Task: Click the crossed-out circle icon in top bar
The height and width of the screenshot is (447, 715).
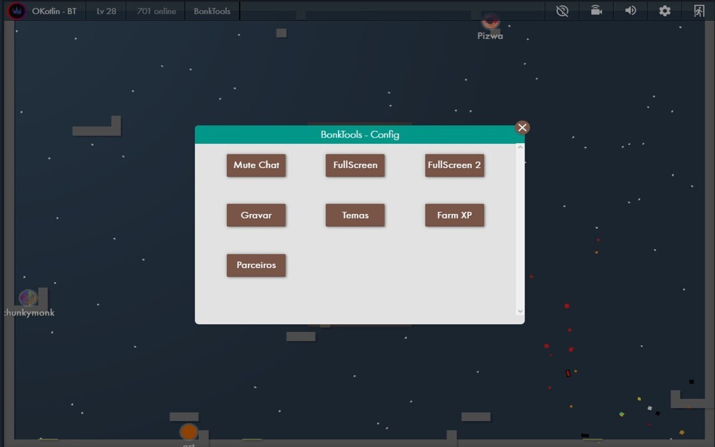Action: (563, 11)
